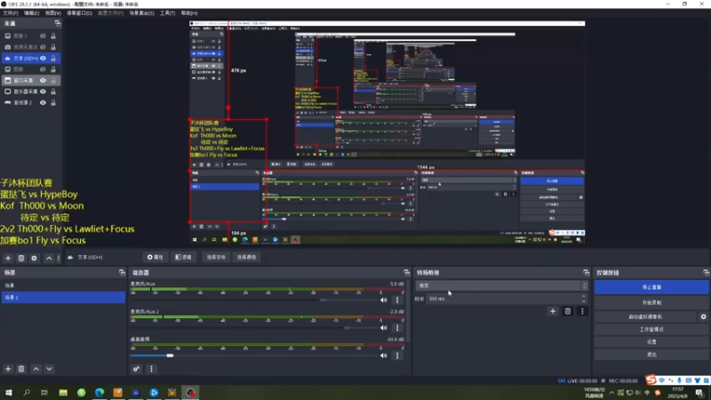The height and width of the screenshot is (400, 711).
Task: Move selected source up with arrow icon
Action: (x=49, y=258)
